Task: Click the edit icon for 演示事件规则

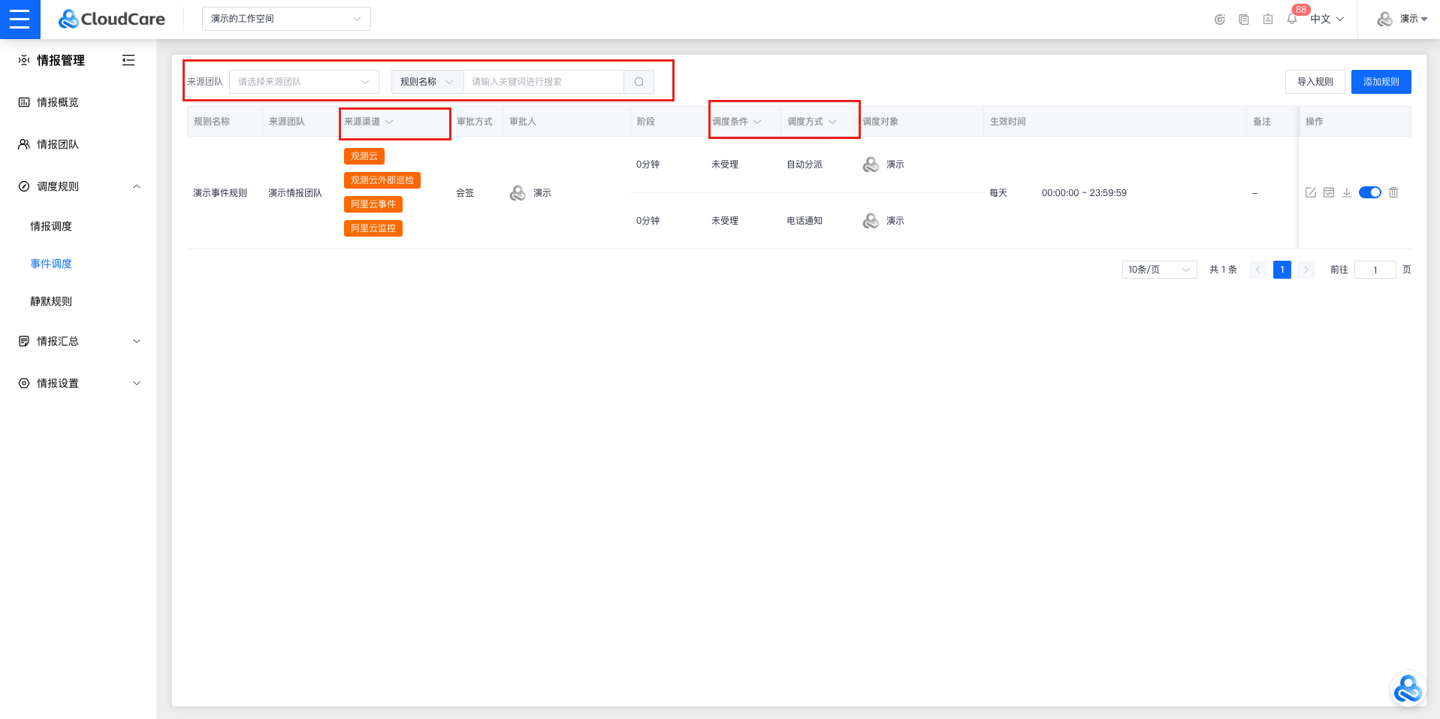Action: click(1311, 192)
